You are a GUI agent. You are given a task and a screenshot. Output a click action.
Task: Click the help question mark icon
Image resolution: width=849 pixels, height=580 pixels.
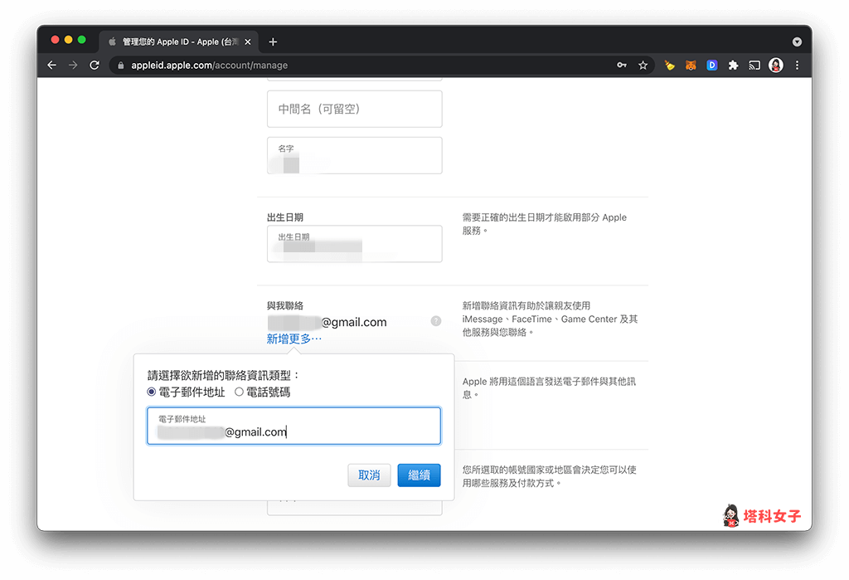tap(436, 321)
